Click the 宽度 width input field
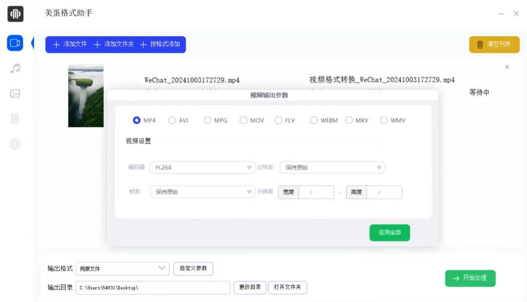The width and height of the screenshot is (527, 302). click(x=317, y=192)
